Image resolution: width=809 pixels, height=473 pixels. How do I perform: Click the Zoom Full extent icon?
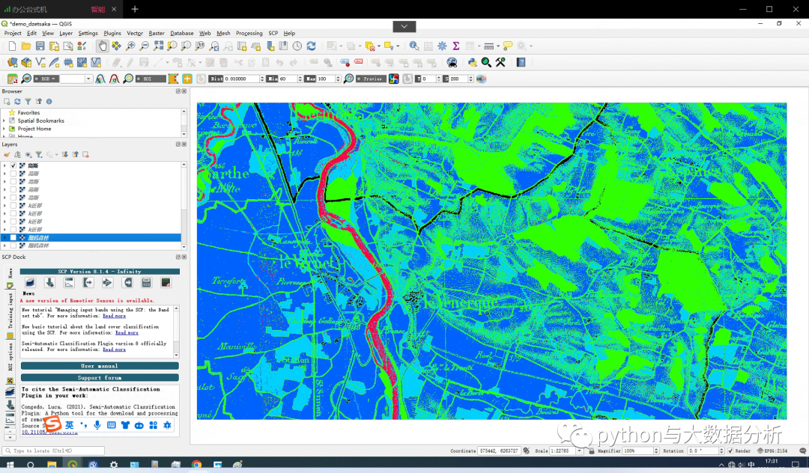click(x=158, y=46)
